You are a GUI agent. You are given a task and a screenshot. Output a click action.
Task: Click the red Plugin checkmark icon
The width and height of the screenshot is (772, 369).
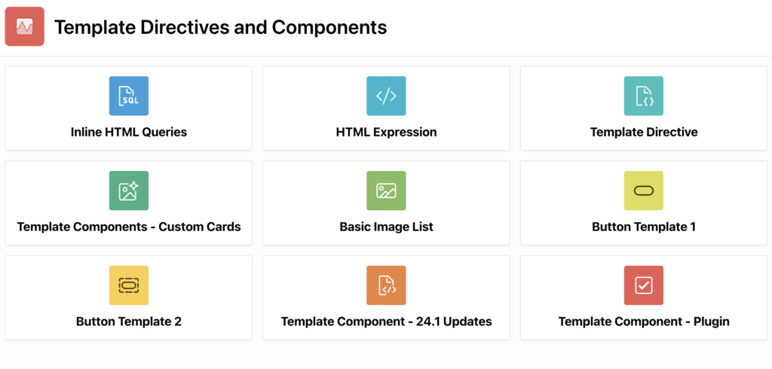click(644, 285)
